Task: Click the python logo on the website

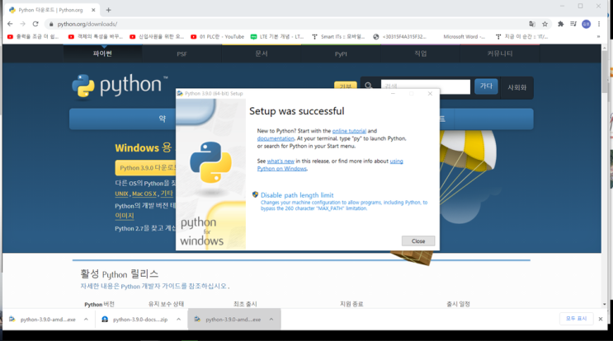Action: click(120, 86)
